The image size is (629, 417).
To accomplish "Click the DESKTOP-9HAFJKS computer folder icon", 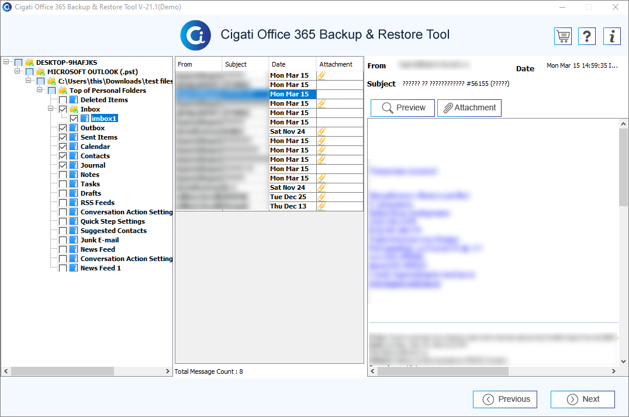I will point(29,62).
